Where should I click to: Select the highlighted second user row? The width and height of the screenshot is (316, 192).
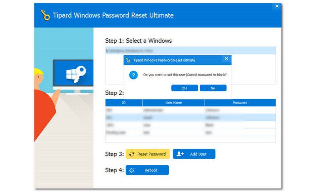tap(190, 117)
